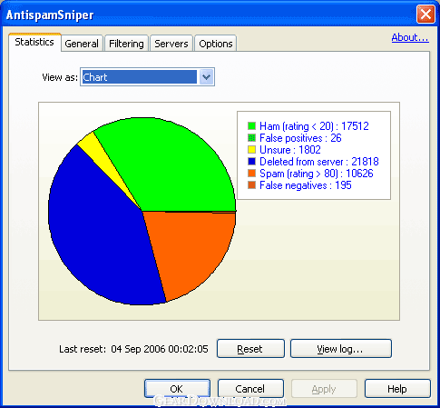Select the Chart combo box field
The height and width of the screenshot is (408, 440).
[147, 77]
